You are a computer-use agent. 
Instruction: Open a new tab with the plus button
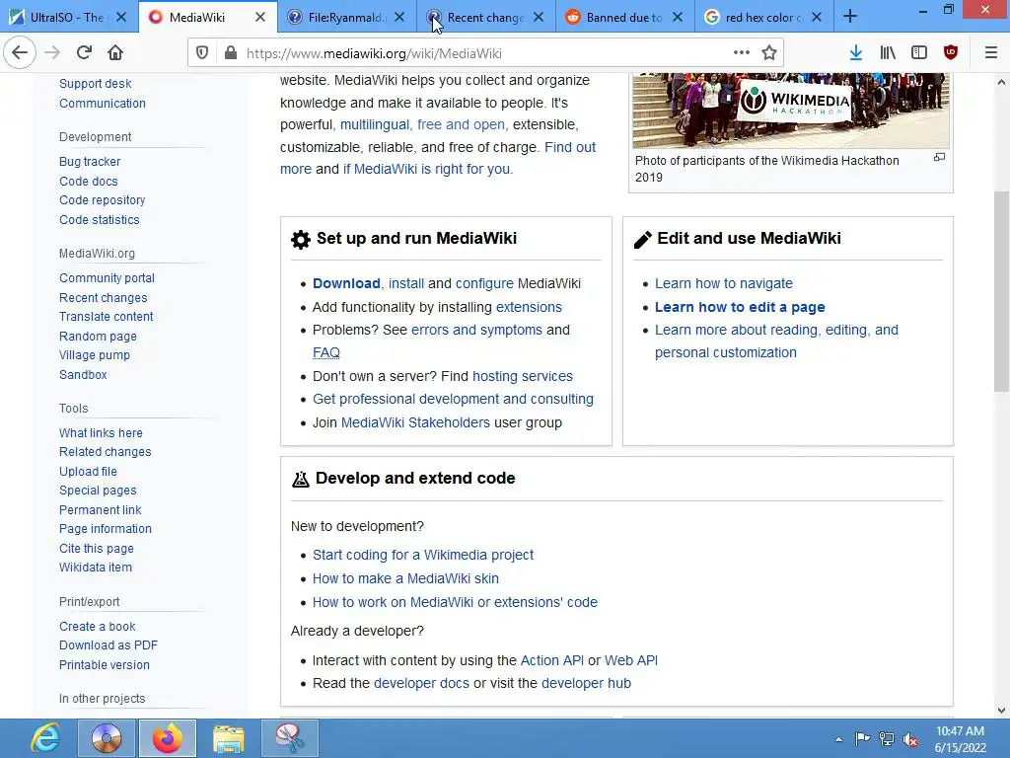pos(850,17)
